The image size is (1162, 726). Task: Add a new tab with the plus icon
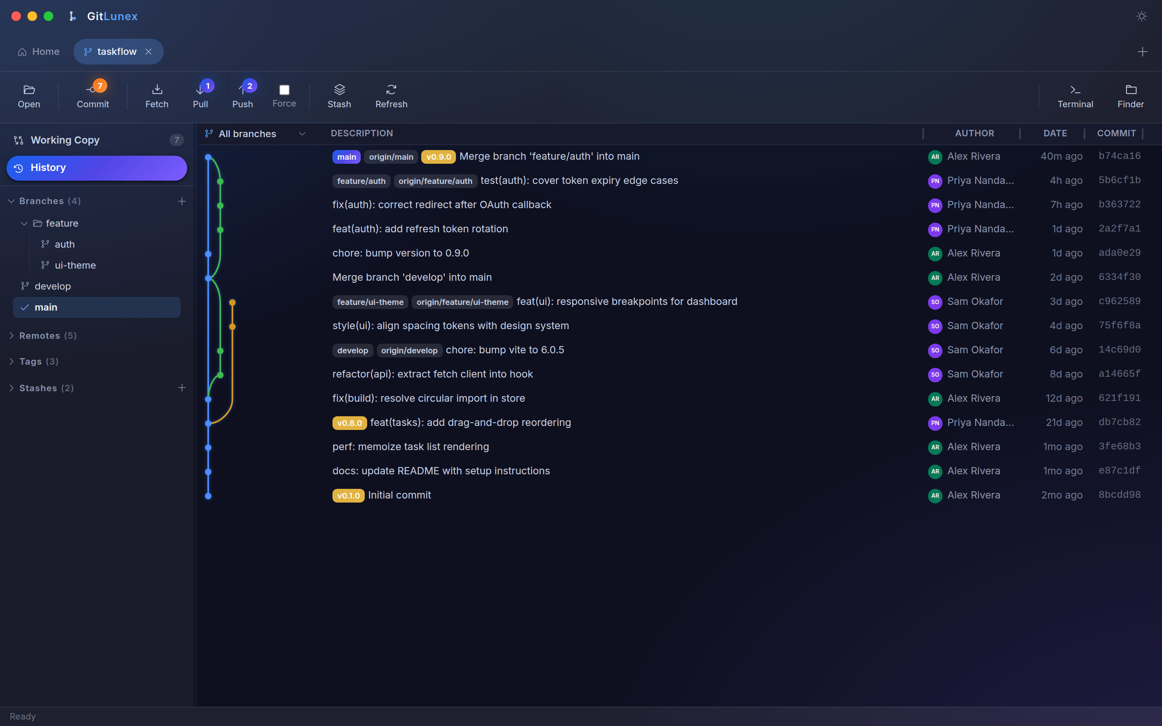coord(1142,51)
